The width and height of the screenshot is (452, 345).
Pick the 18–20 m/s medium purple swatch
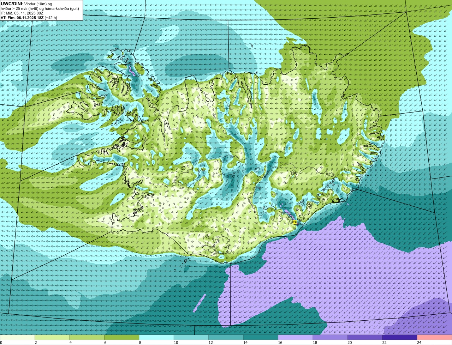331,337
